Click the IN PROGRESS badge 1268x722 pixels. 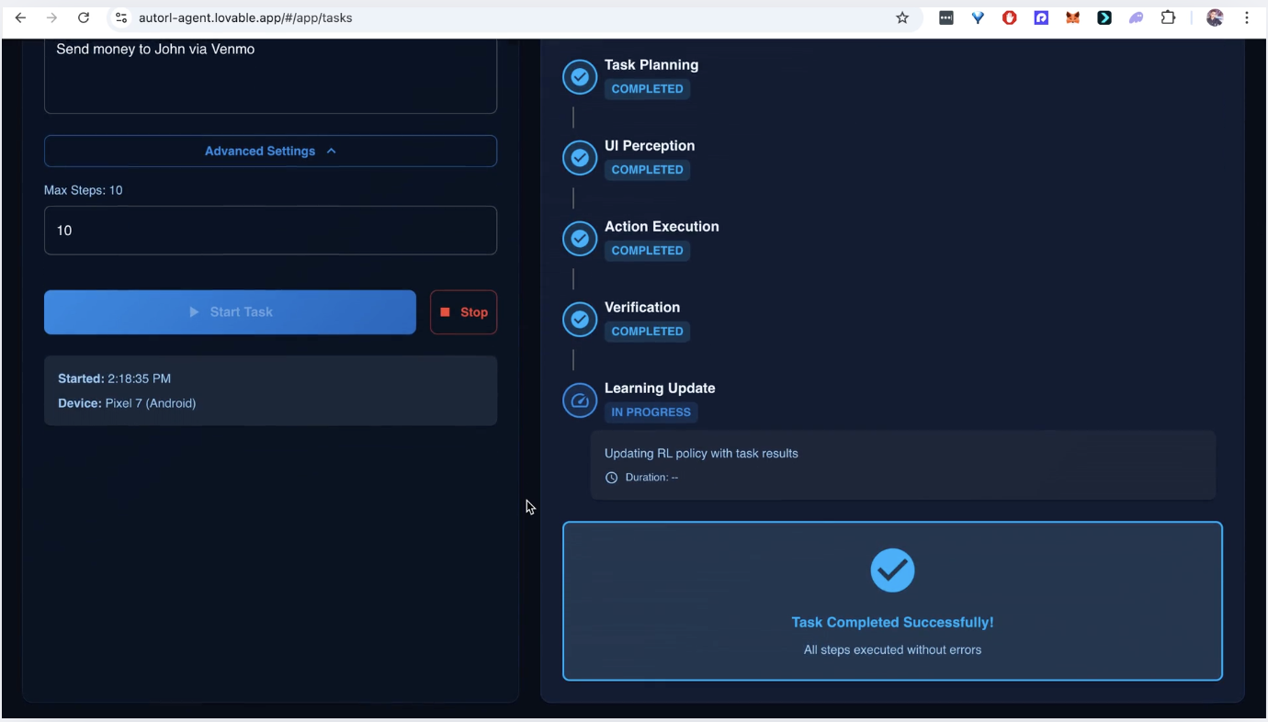pos(651,412)
